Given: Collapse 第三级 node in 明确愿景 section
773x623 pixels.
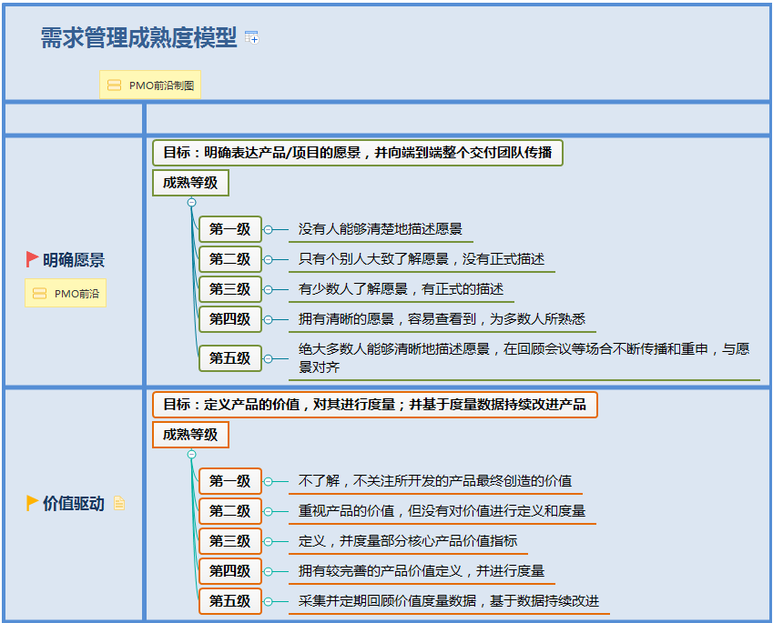Looking at the screenshot, I should pyautogui.click(x=268, y=289).
